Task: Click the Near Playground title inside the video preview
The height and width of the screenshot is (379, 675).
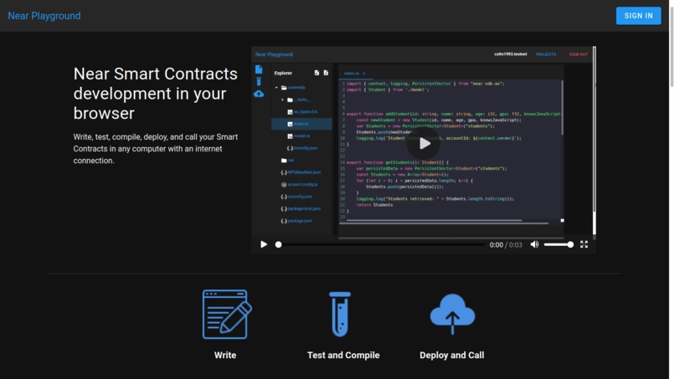Action: click(274, 54)
